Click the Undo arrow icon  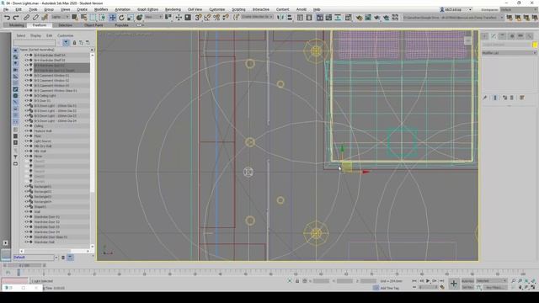click(x=7, y=17)
